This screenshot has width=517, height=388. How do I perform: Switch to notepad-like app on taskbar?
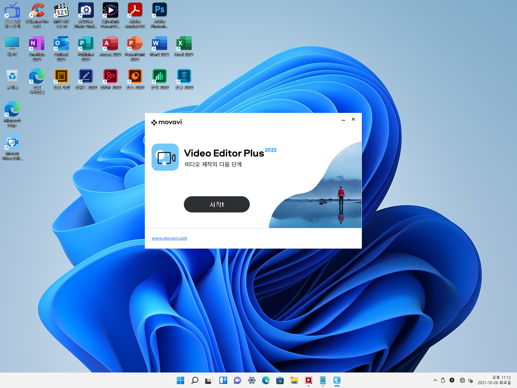[x=323, y=380]
